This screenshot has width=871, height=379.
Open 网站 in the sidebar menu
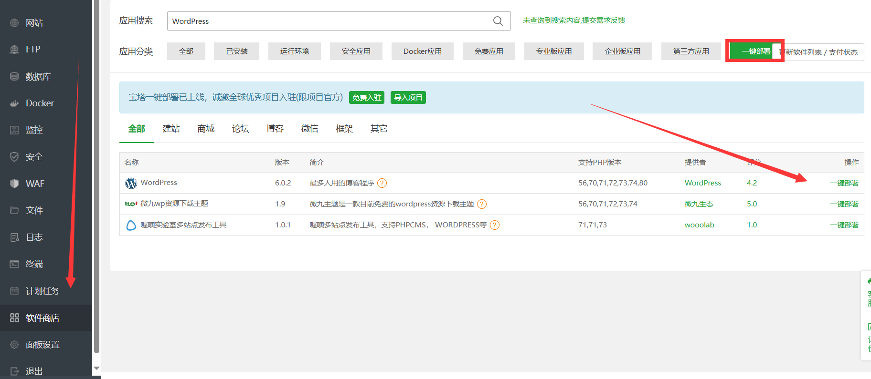pyautogui.click(x=34, y=23)
